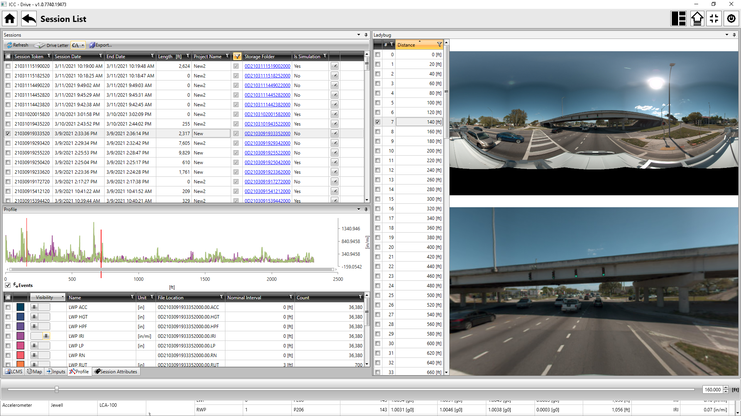The width and height of the screenshot is (741, 416).
Task: Click the Export button in the Sessions toolbar
Action: click(x=100, y=45)
